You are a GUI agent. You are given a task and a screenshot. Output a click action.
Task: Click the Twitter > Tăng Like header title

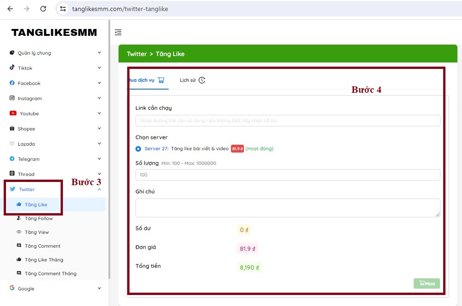156,54
